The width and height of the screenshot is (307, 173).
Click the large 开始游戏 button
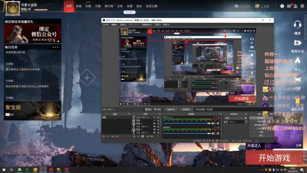tap(274, 158)
